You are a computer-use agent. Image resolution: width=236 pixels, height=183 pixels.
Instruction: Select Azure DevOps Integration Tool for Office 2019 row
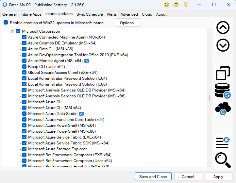pyautogui.click(x=78, y=55)
